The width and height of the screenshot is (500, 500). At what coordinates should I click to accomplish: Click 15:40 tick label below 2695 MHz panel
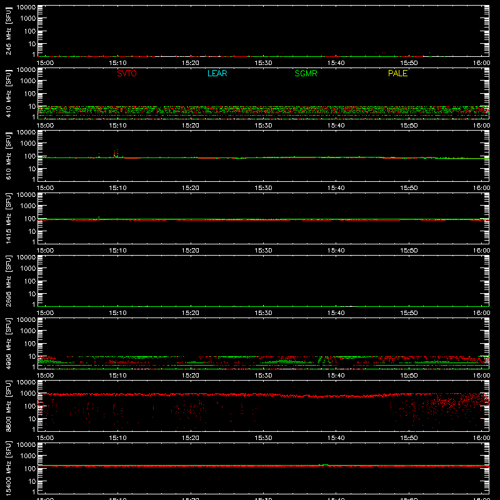(x=336, y=313)
